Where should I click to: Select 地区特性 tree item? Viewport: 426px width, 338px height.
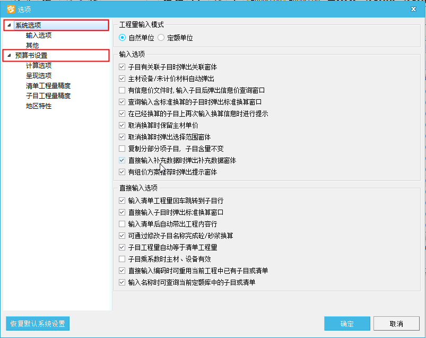tap(39, 106)
